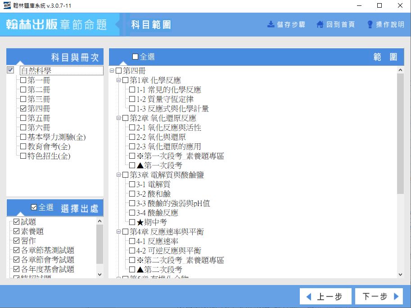Check ▲第二次段考 item
Viewport: 411px width, 308px height.
132,269
